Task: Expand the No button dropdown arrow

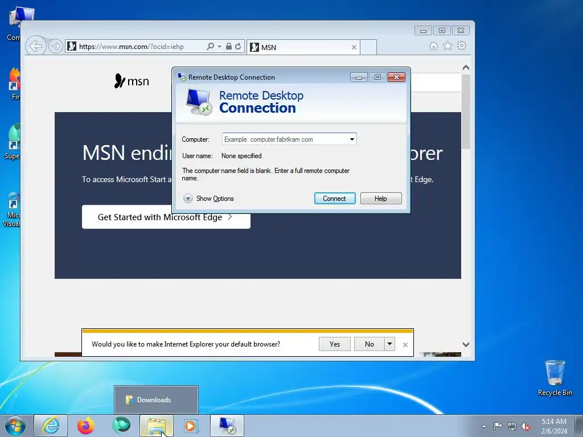Action: click(389, 344)
